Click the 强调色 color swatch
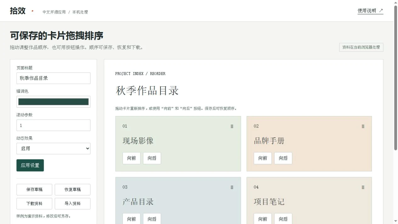Image resolution: width=398 pixels, height=224 pixels. coord(53,102)
